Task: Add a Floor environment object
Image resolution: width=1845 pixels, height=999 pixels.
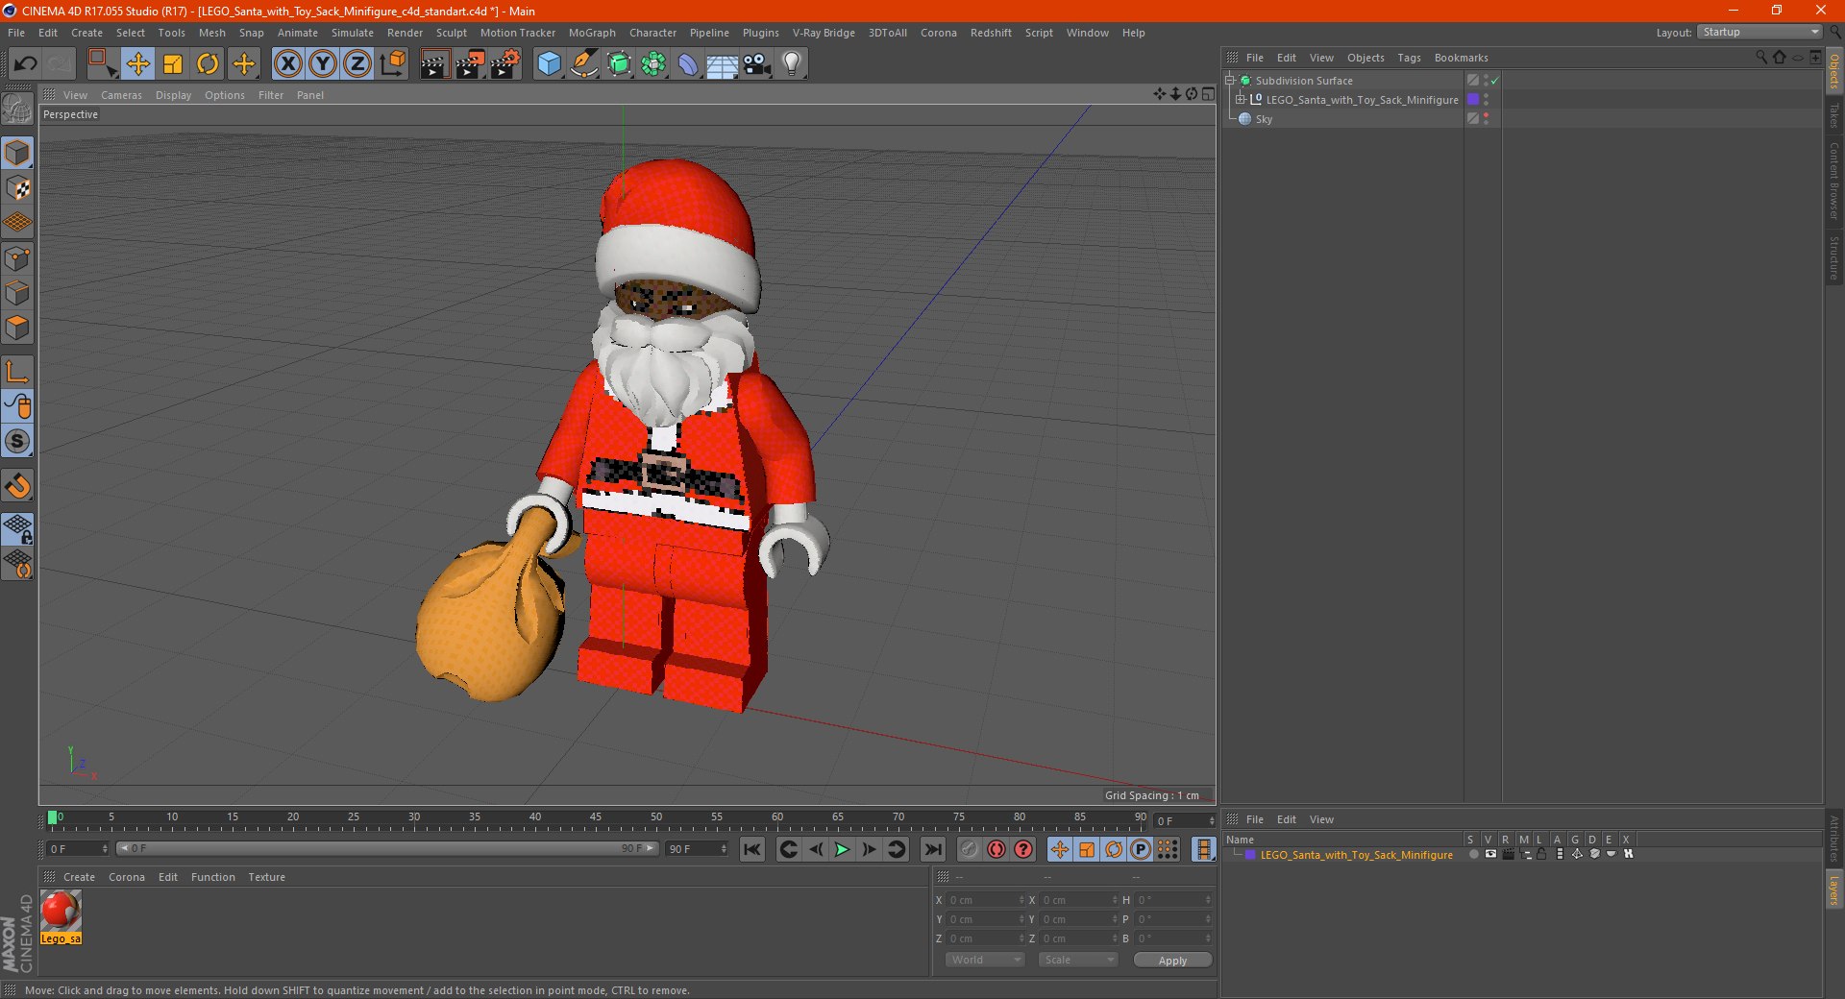Action: 722,64
